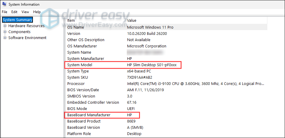Image resolution: width=285 pixels, height=138 pixels.
Task: Click the x64-based PC value
Action: [140, 71]
